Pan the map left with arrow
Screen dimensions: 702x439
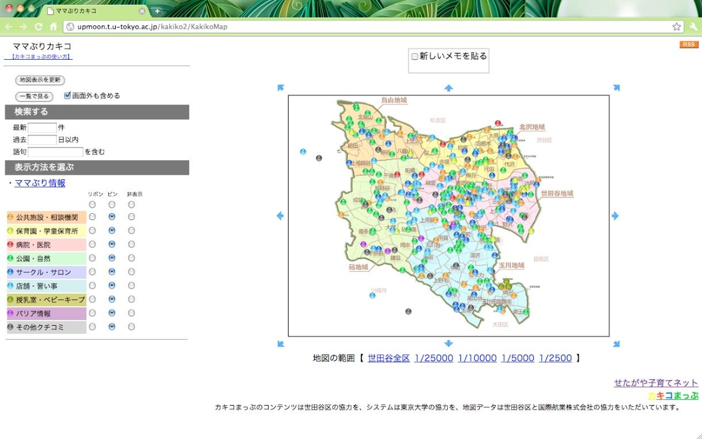coord(280,216)
